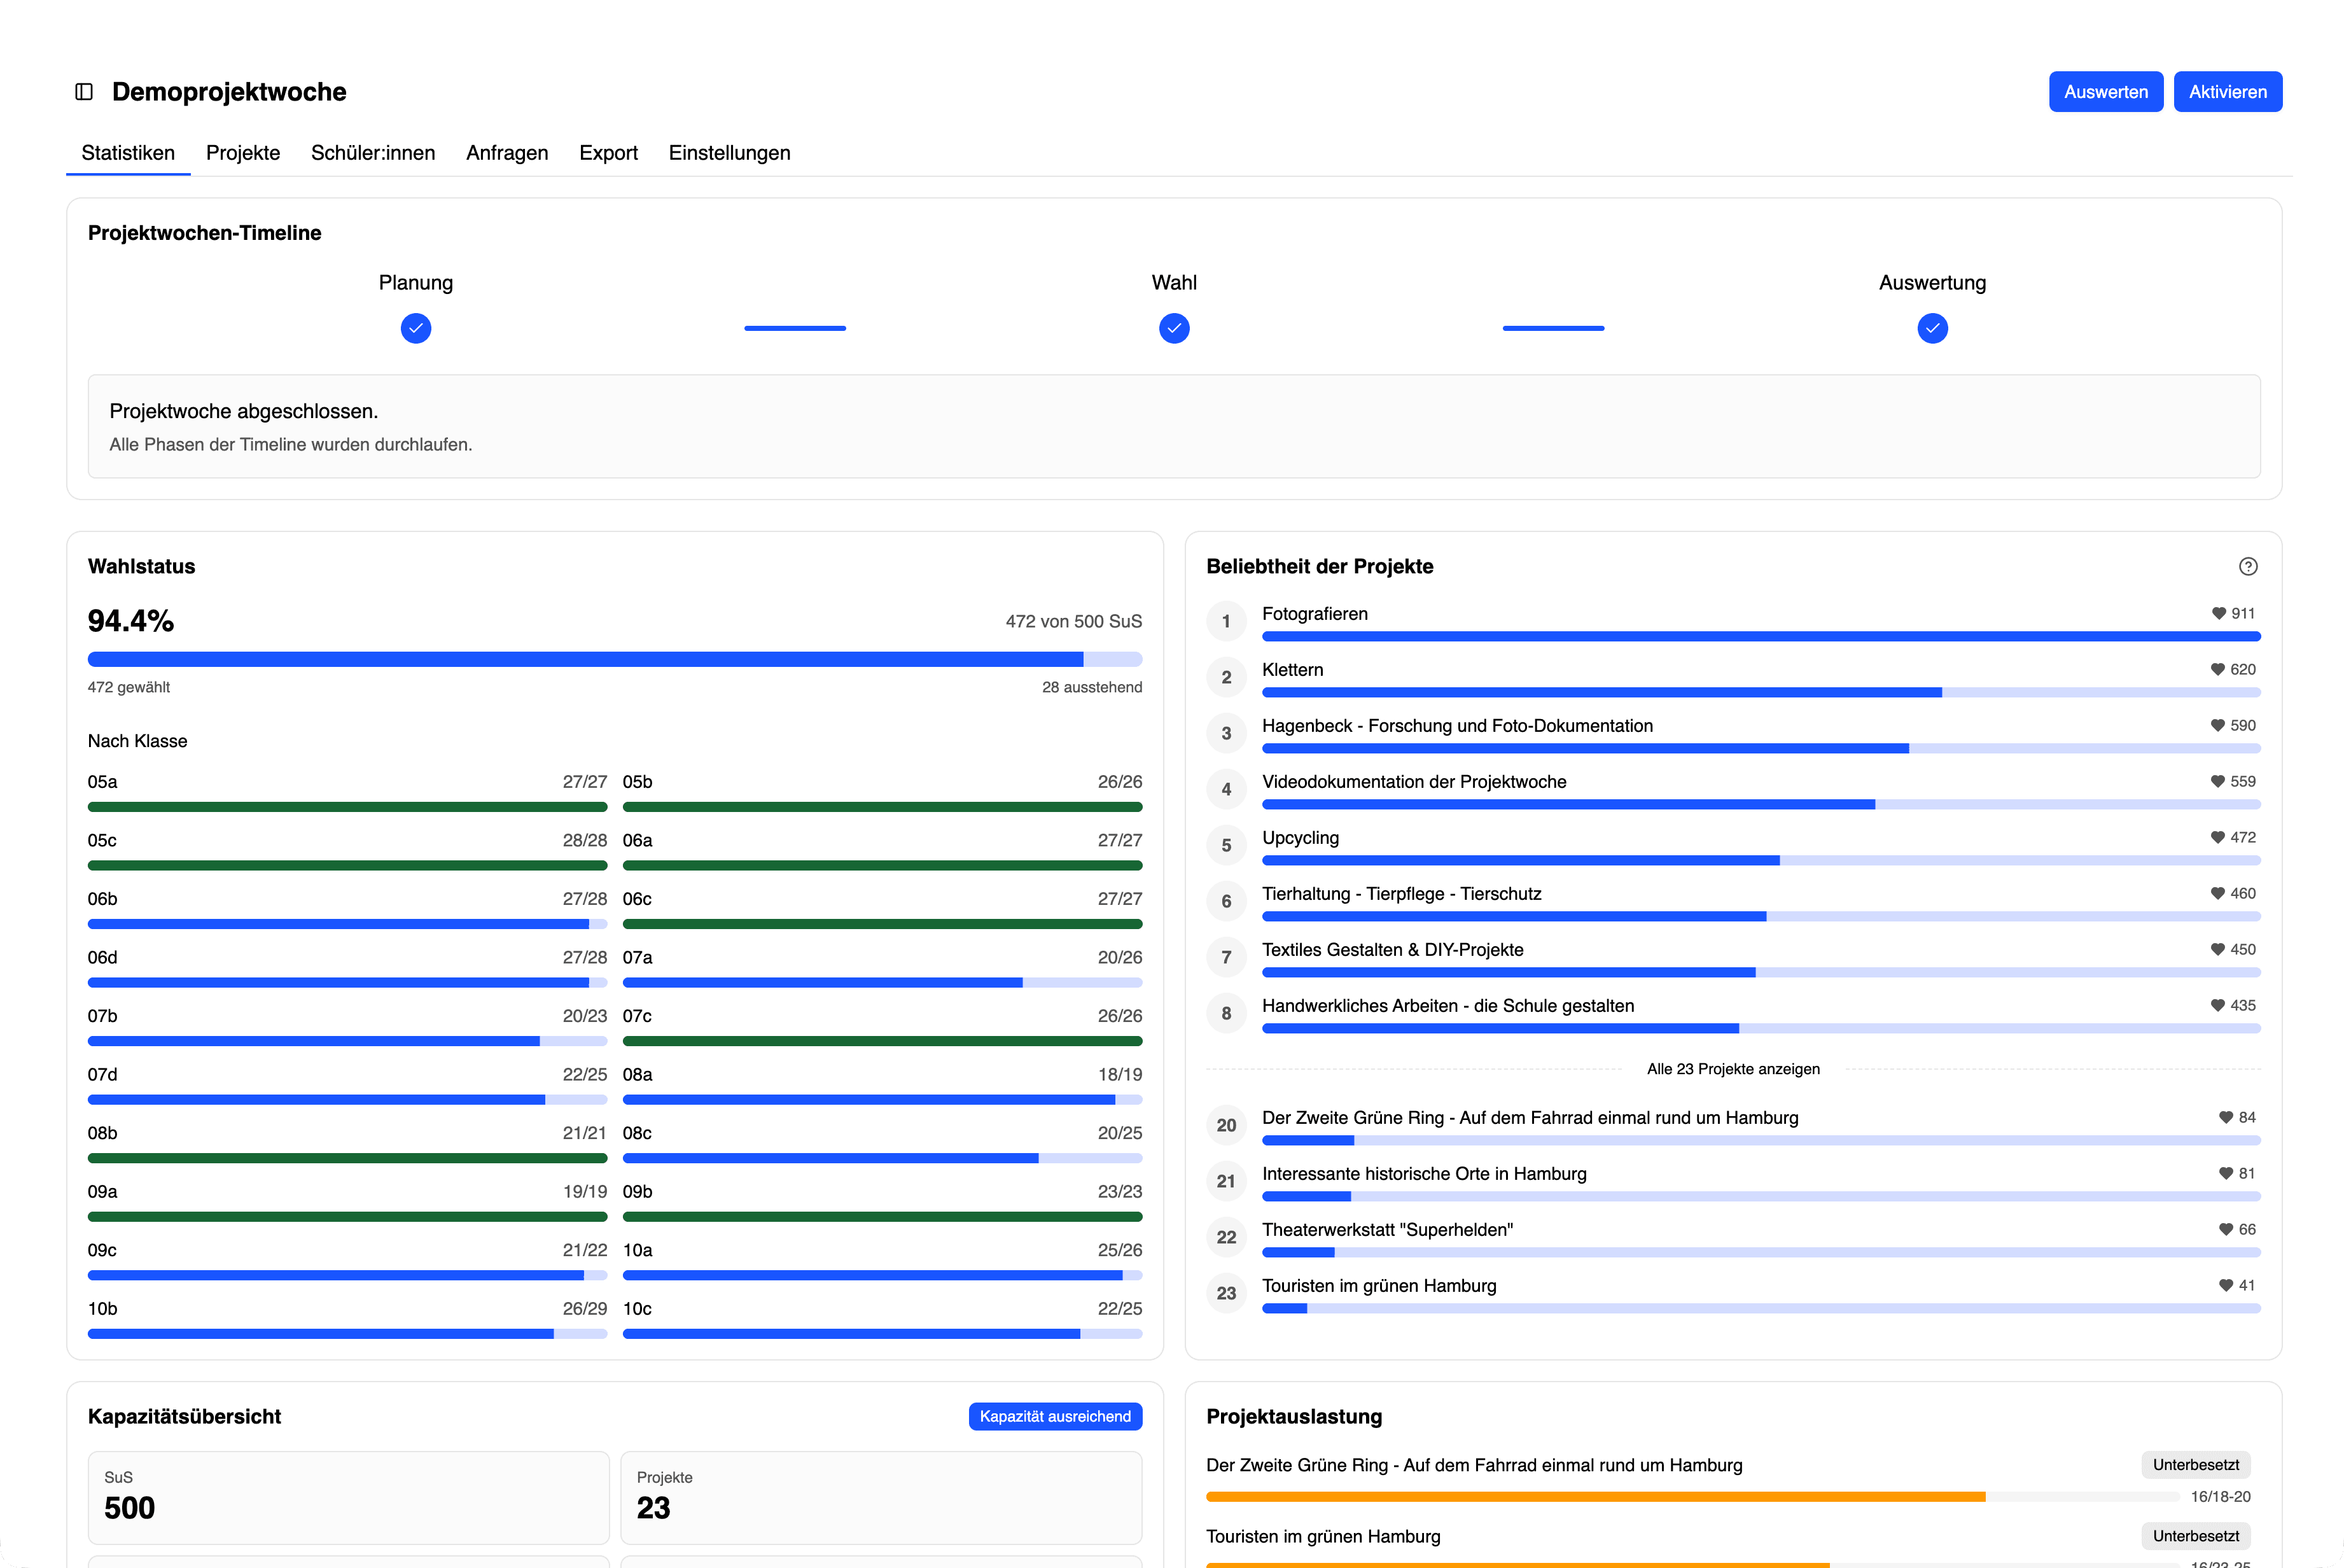Click the heart icon next to Klettern's 620
Screen dimensions: 2344x1568
point(2217,669)
